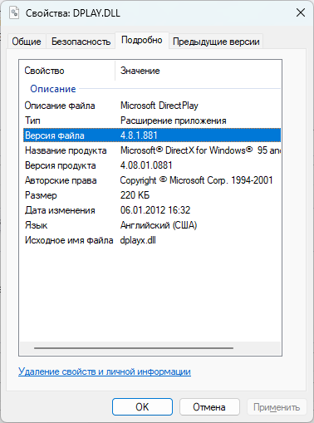The width and height of the screenshot is (314, 423).
Task: Click the value 4.8.1.881
Action: point(139,135)
